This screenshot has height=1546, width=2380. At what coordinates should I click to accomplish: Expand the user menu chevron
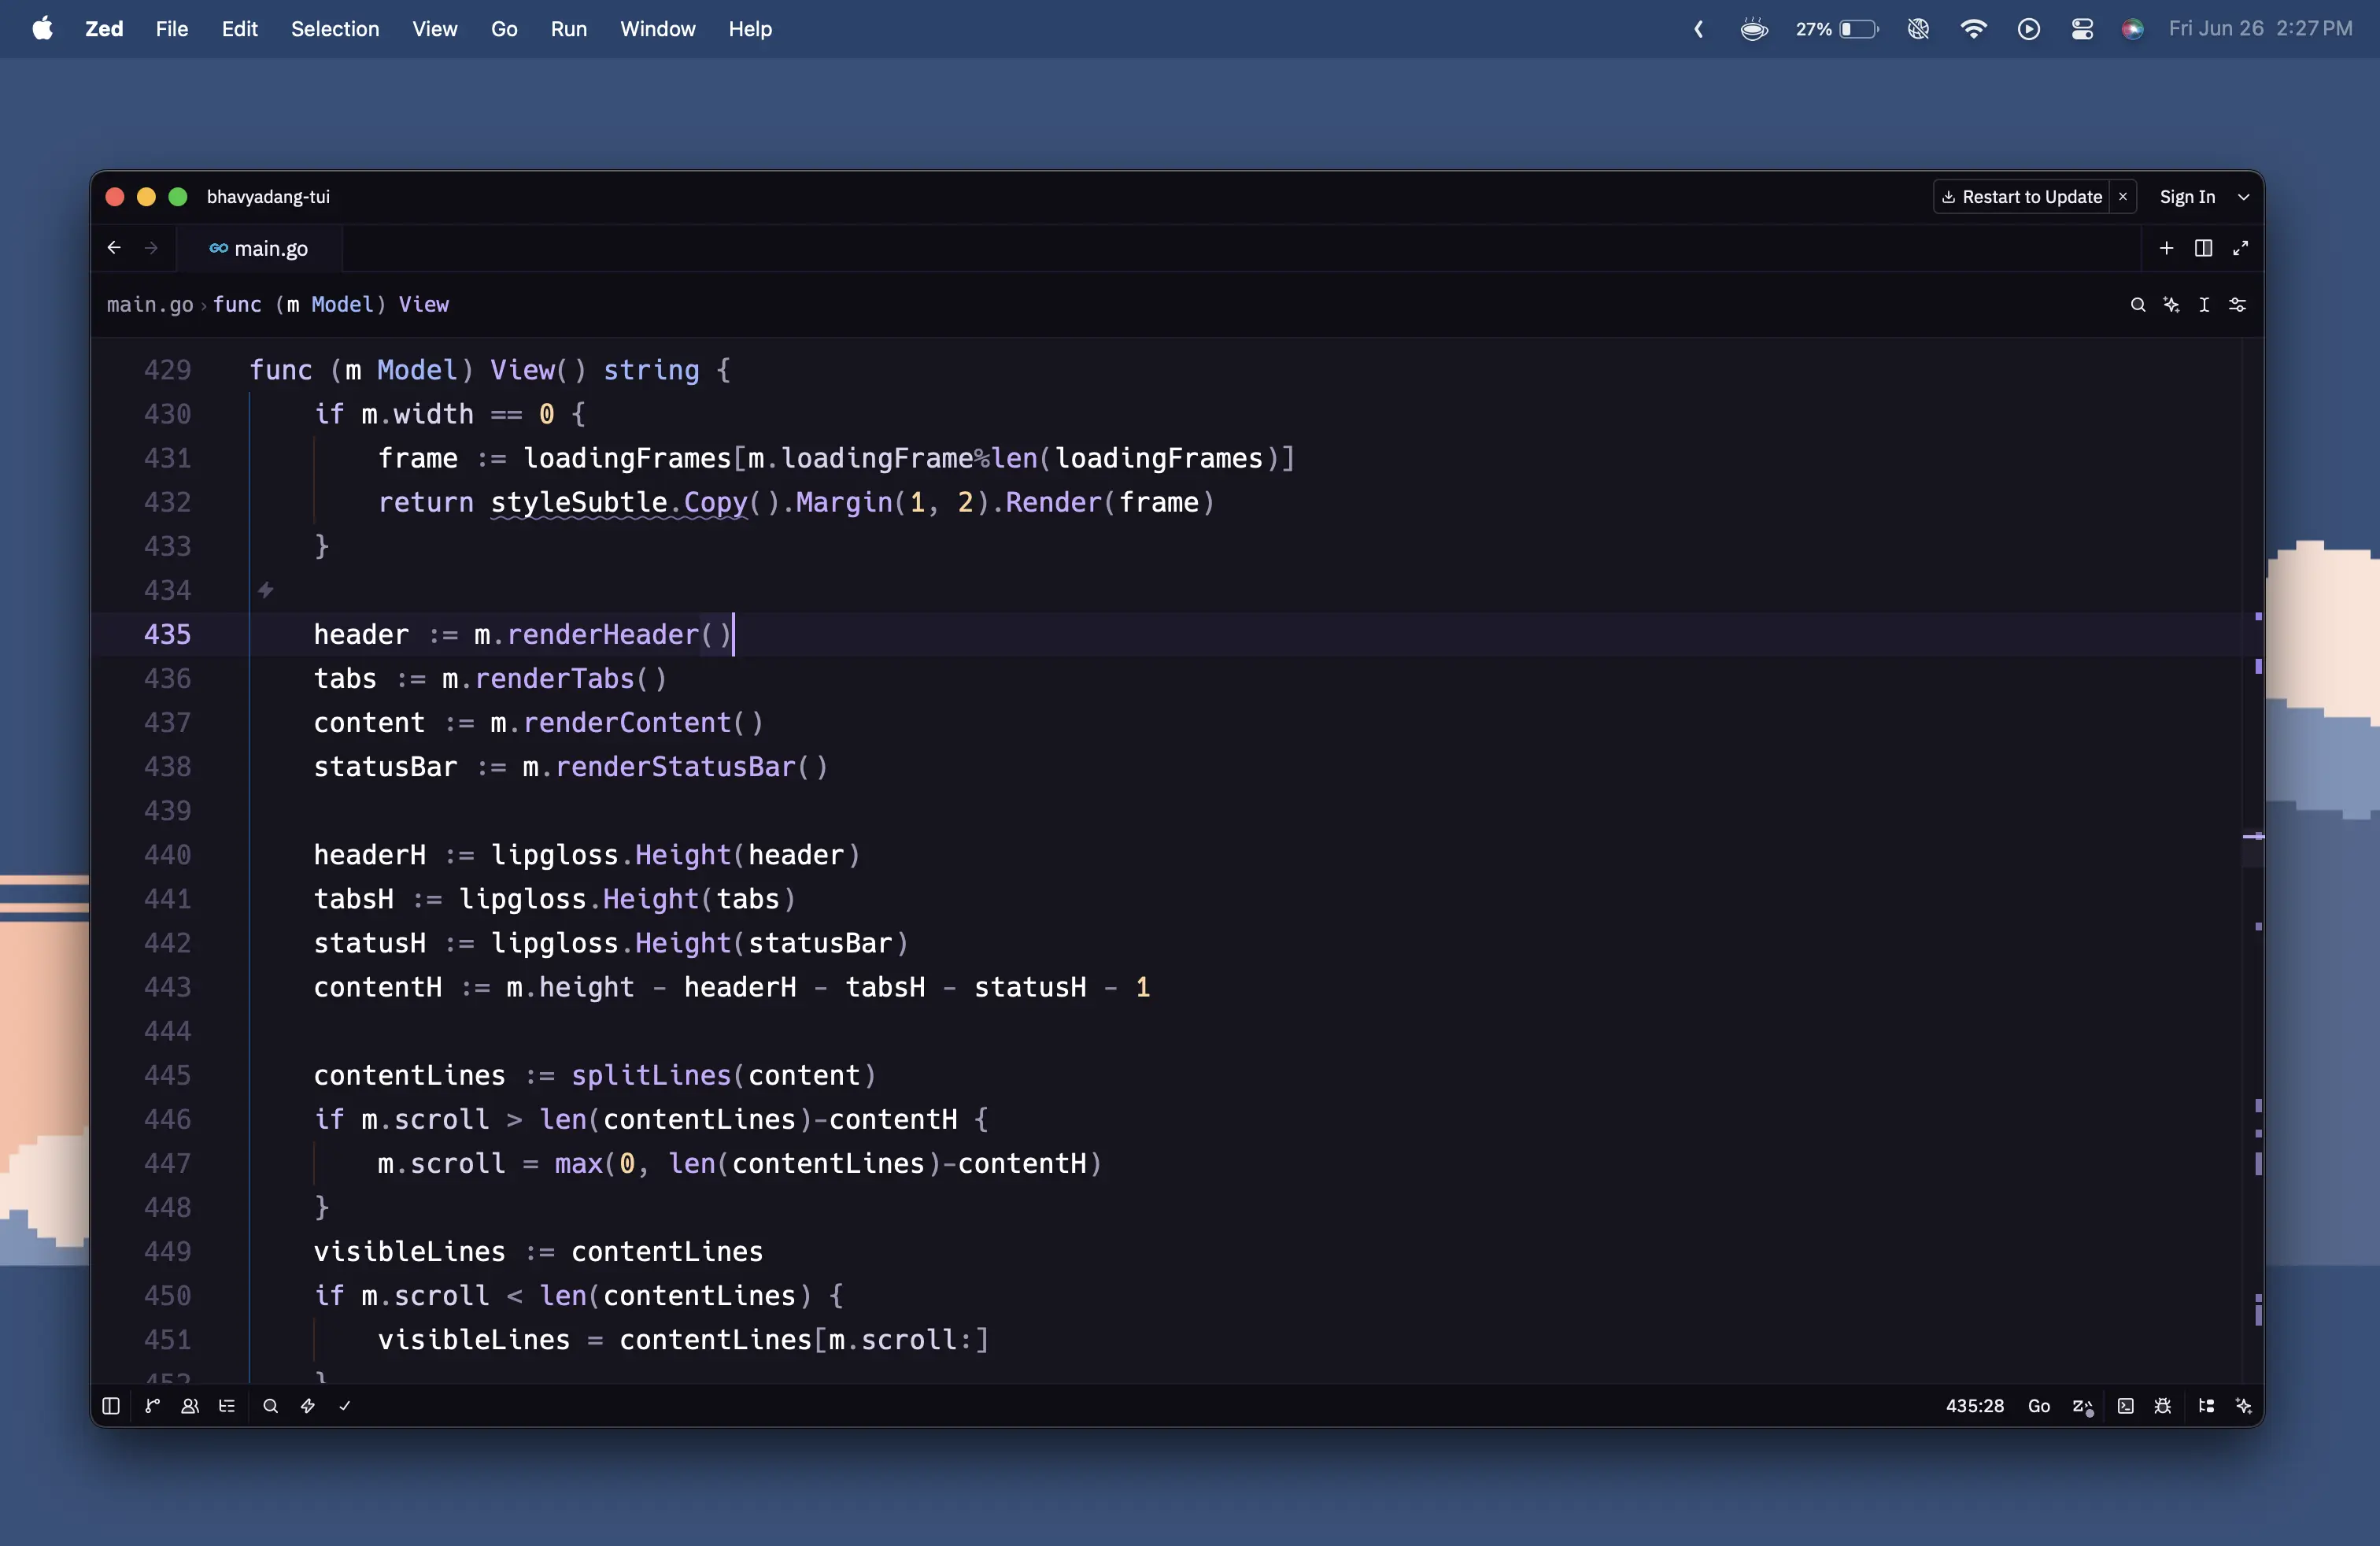click(2244, 197)
